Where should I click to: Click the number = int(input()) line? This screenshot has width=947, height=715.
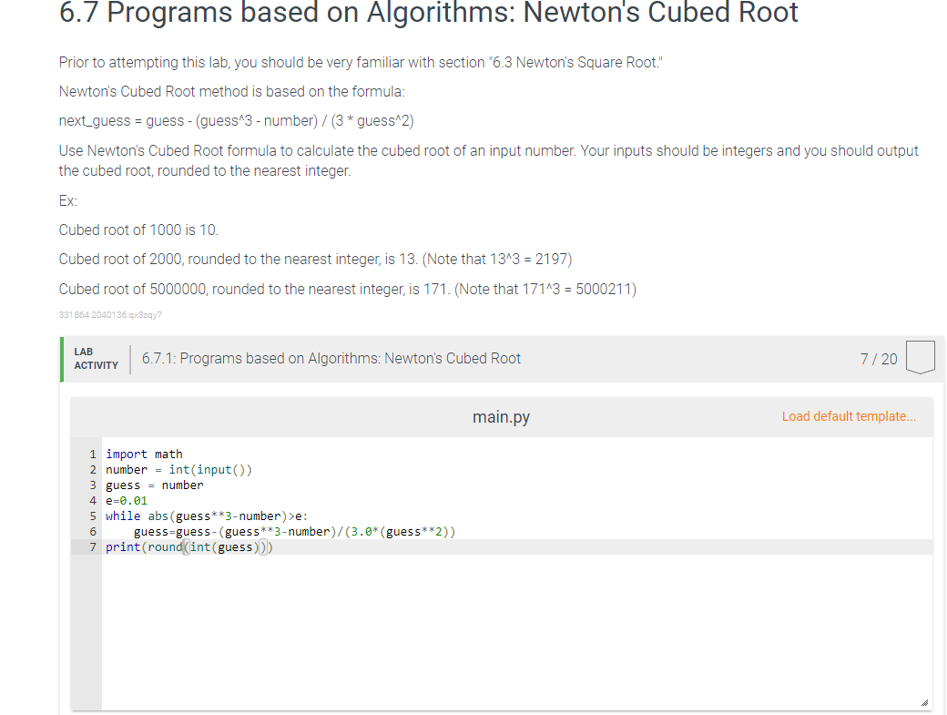pyautogui.click(x=178, y=469)
